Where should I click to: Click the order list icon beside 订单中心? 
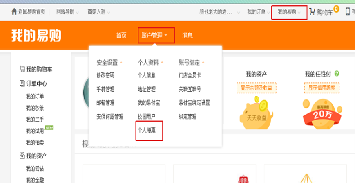(x=22, y=84)
